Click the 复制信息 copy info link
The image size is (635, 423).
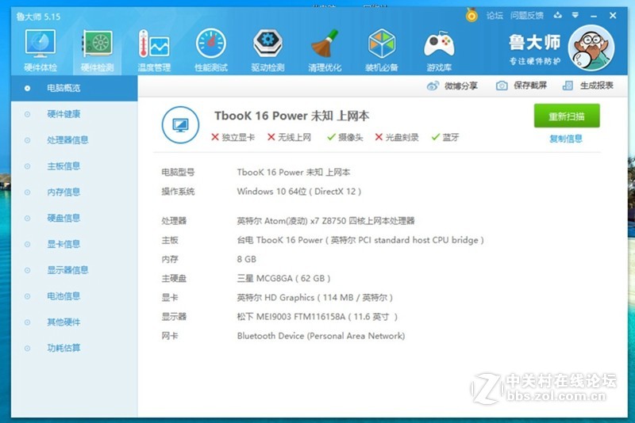click(566, 139)
